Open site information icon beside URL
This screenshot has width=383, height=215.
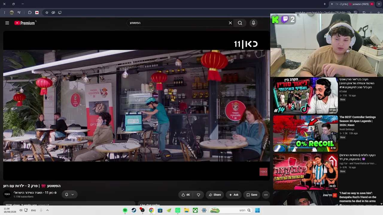pyautogui.click(x=355, y=13)
